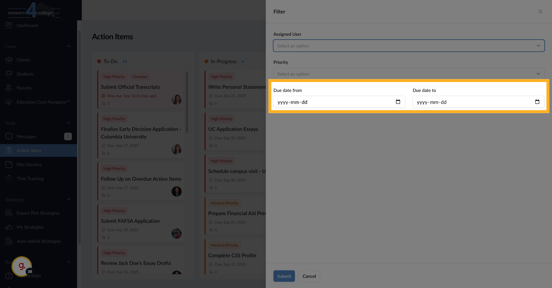Open the File Libraries panel
The image size is (552, 288).
(29, 164)
